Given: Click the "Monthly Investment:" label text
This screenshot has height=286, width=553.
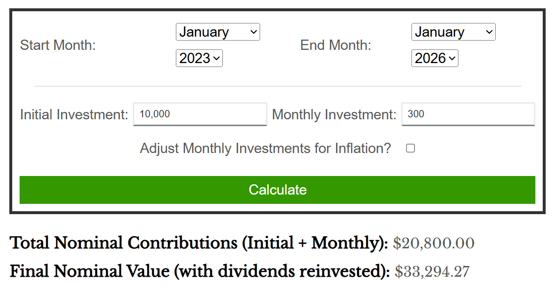Looking at the screenshot, I should tap(334, 115).
